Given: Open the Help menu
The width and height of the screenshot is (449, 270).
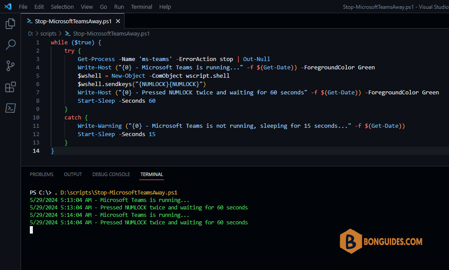Looking at the screenshot, I should 165,7.
